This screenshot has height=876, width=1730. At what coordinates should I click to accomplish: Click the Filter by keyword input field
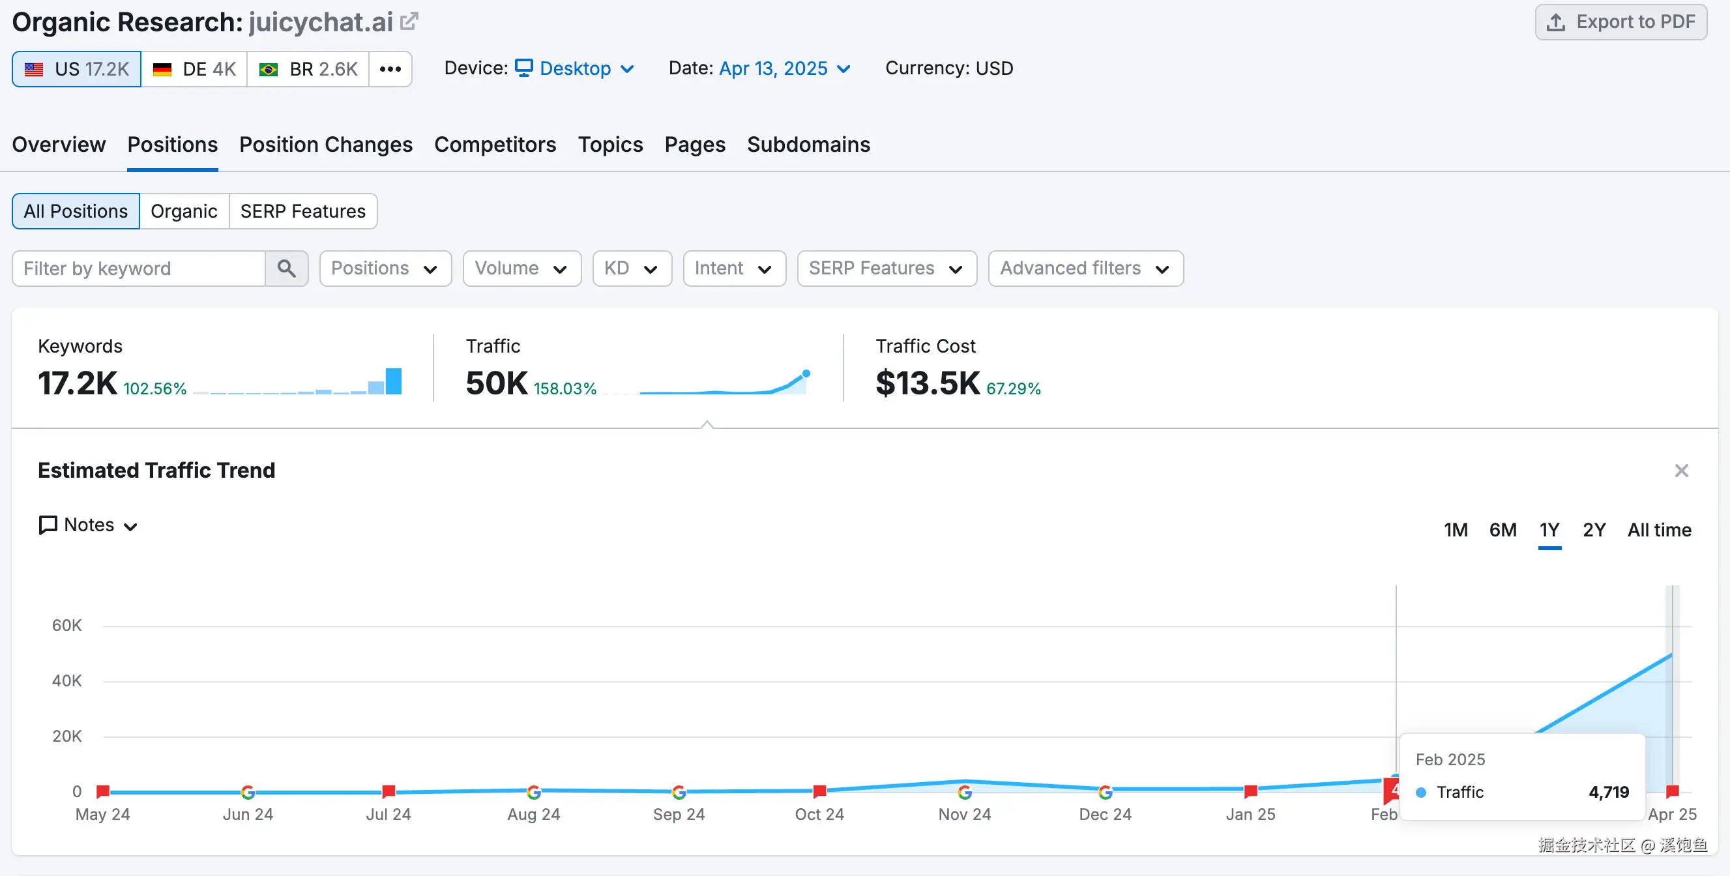tap(139, 269)
